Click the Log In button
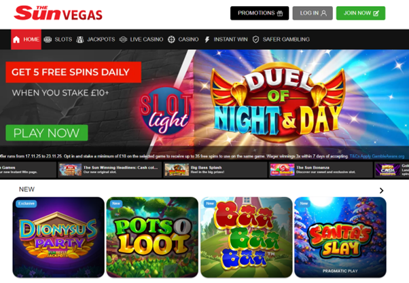 pos(313,13)
